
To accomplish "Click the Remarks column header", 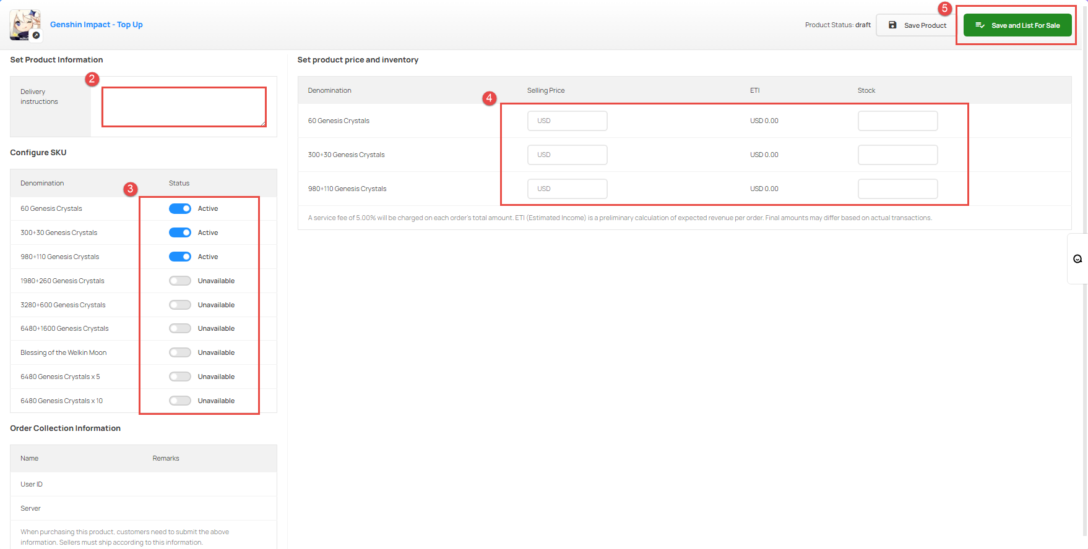I will pos(166,458).
